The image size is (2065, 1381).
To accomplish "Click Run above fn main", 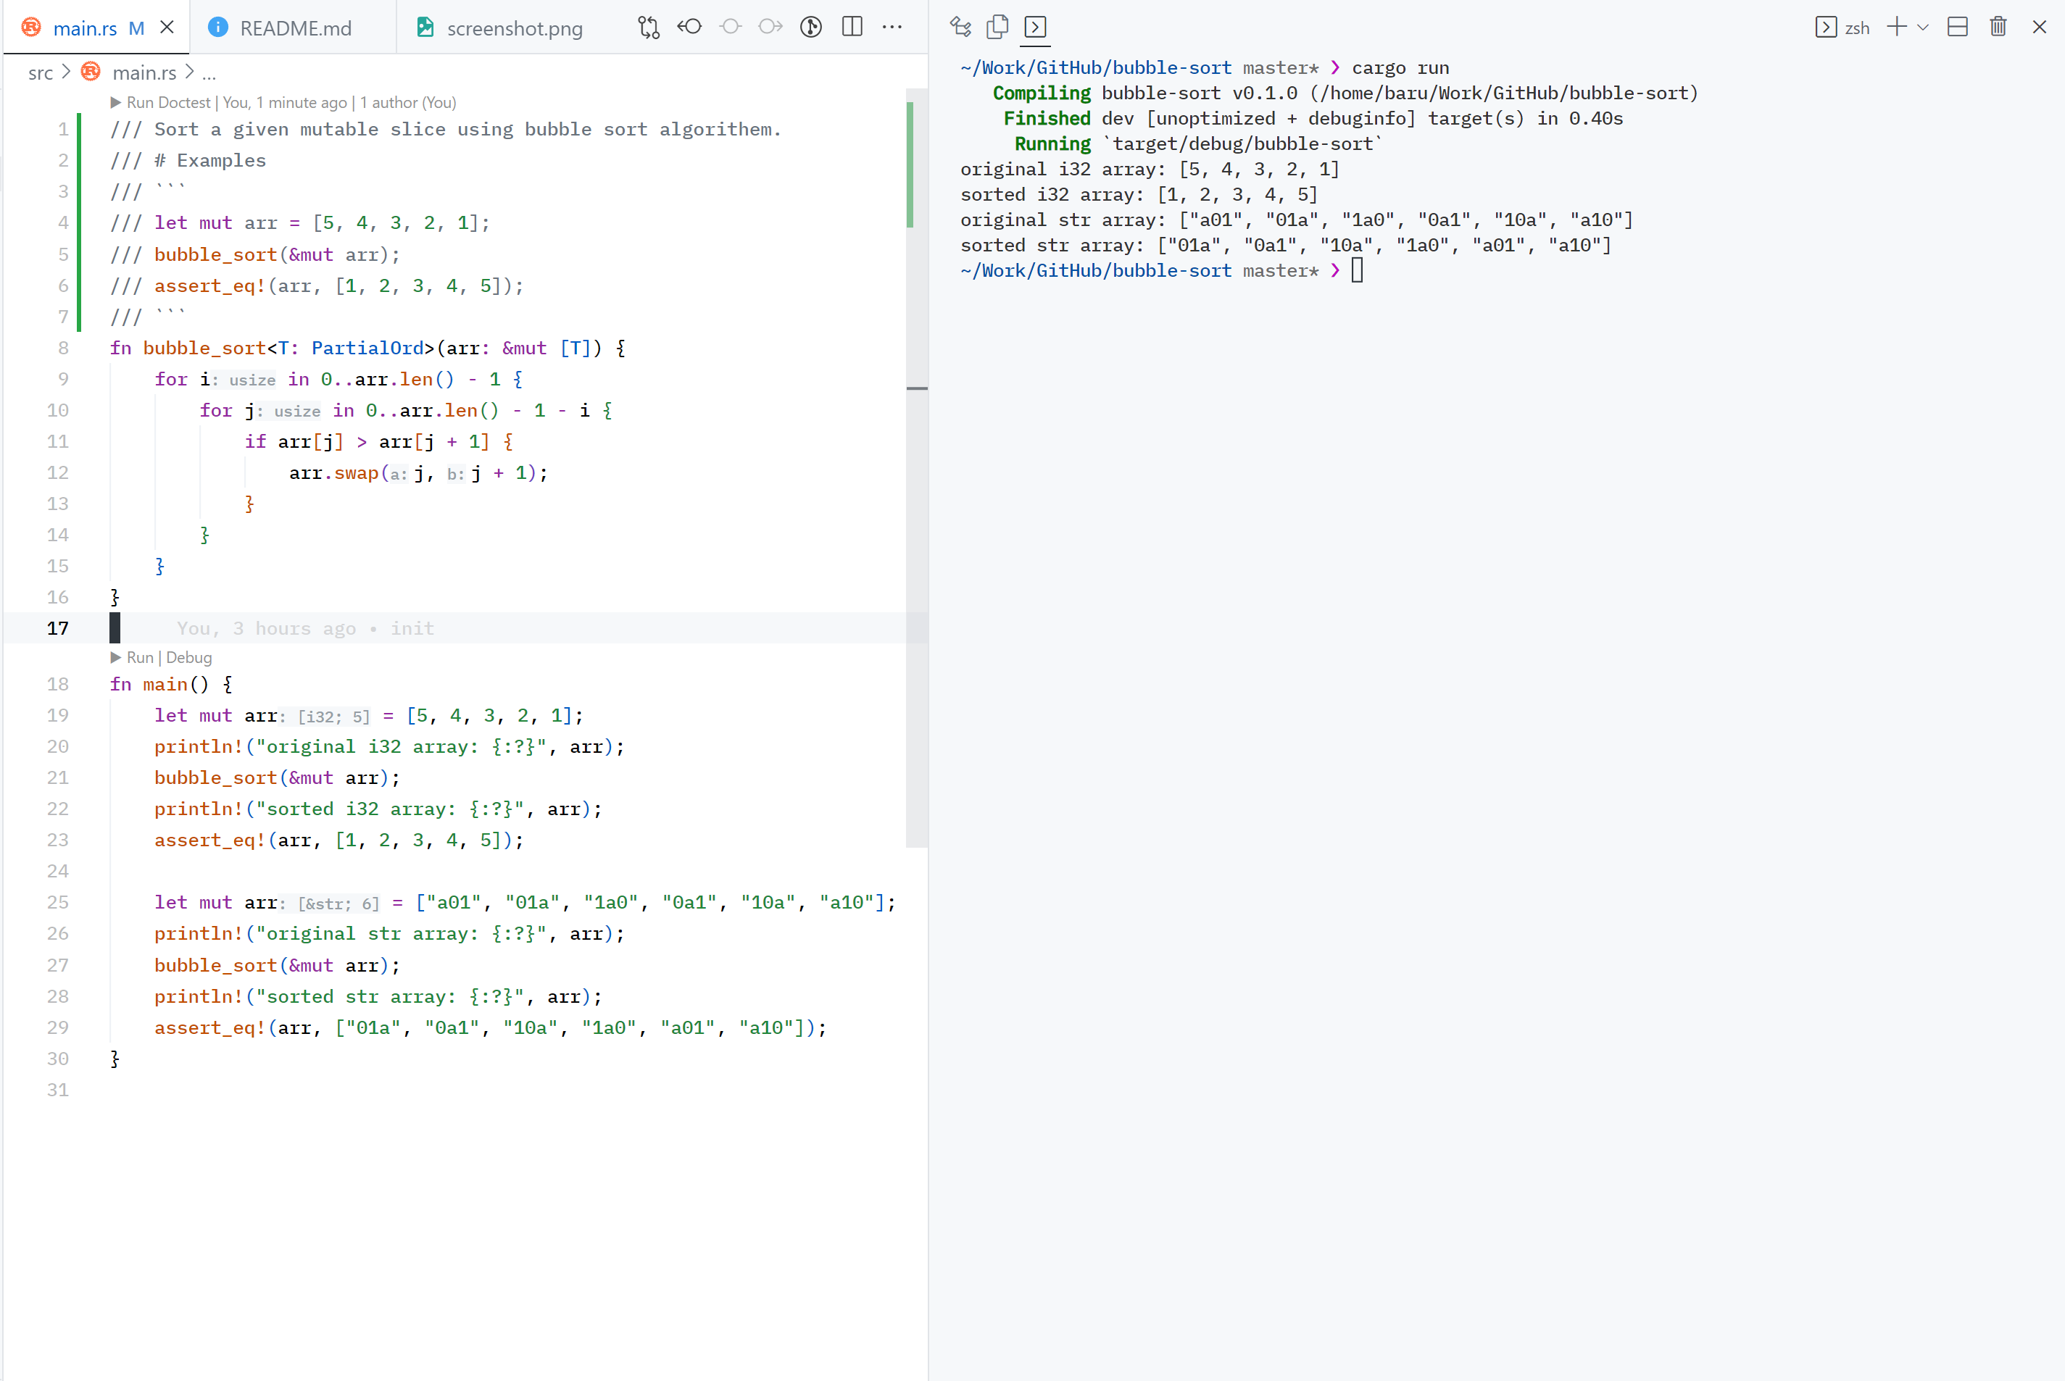I will click(139, 657).
